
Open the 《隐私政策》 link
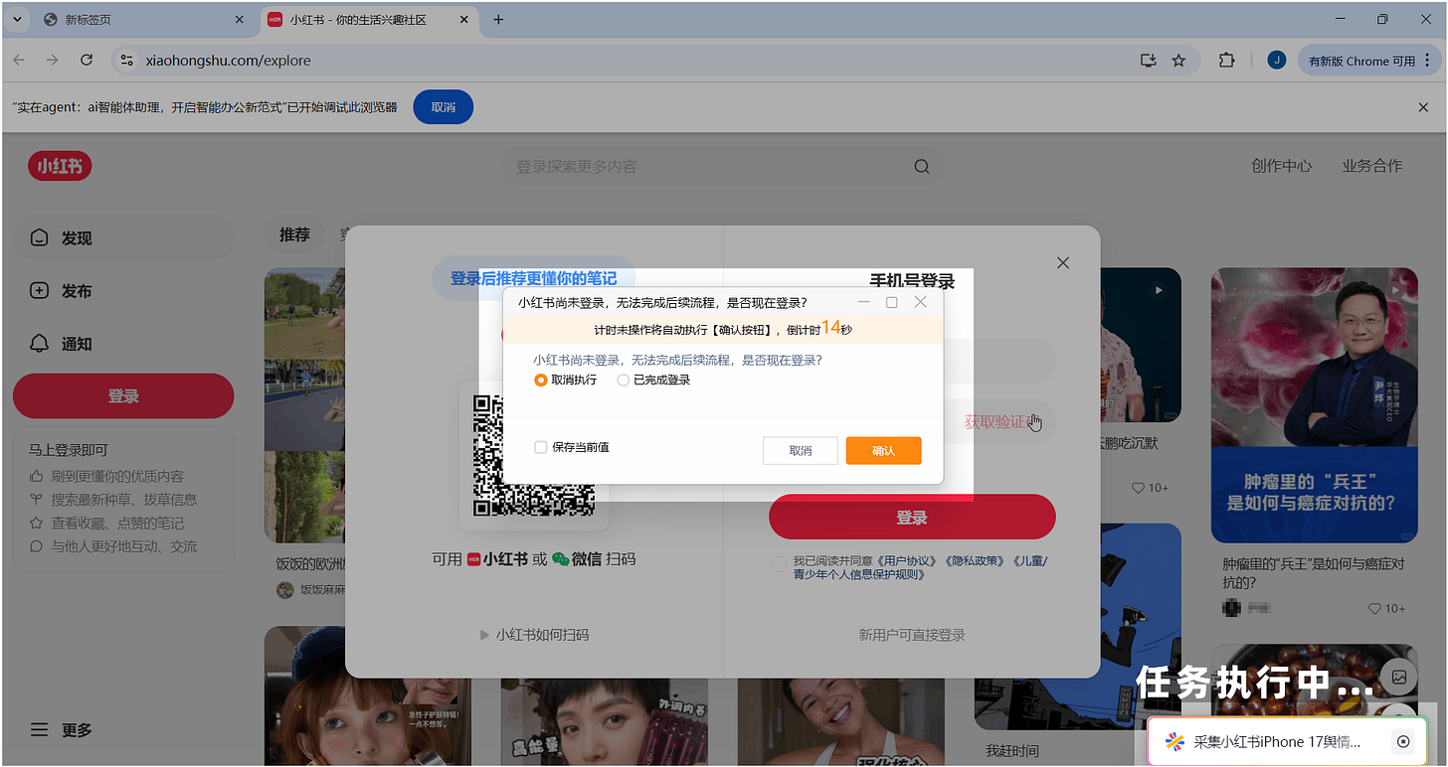click(975, 560)
